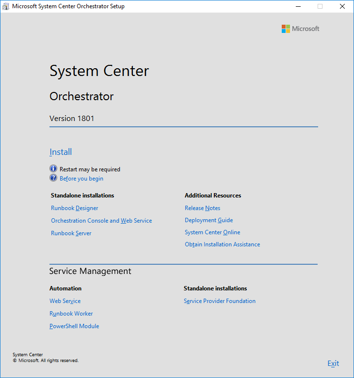Image resolution: width=354 pixels, height=378 pixels.
Task: Click the Install link
Action: click(x=61, y=152)
